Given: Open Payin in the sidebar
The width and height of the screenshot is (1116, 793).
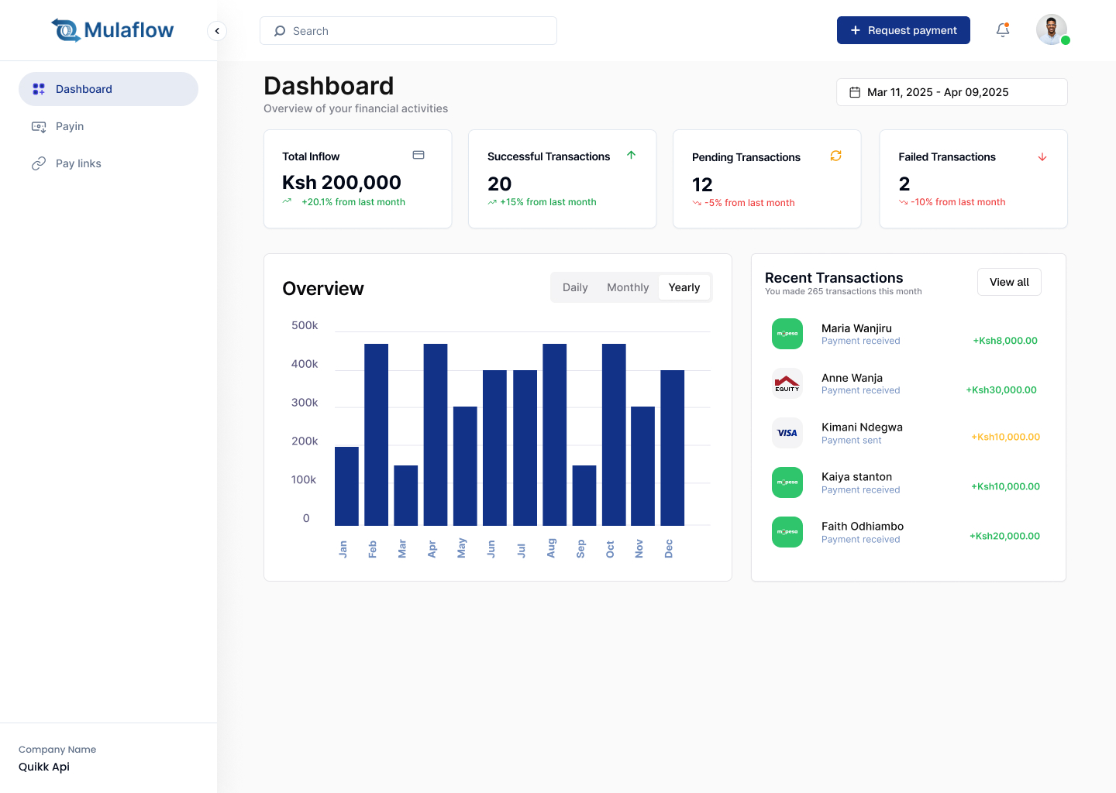Looking at the screenshot, I should click(x=70, y=126).
